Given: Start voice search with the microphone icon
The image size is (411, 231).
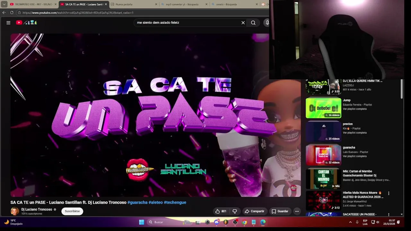Looking at the screenshot, I should [x=267, y=23].
